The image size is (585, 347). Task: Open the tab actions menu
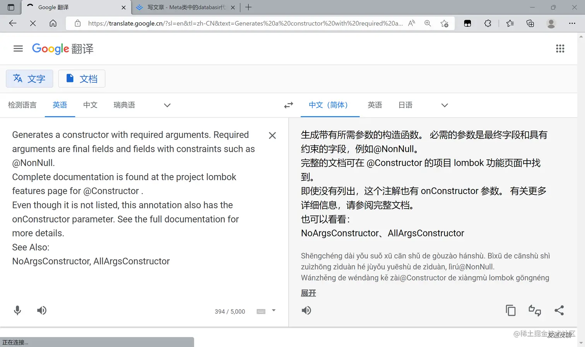(11, 7)
